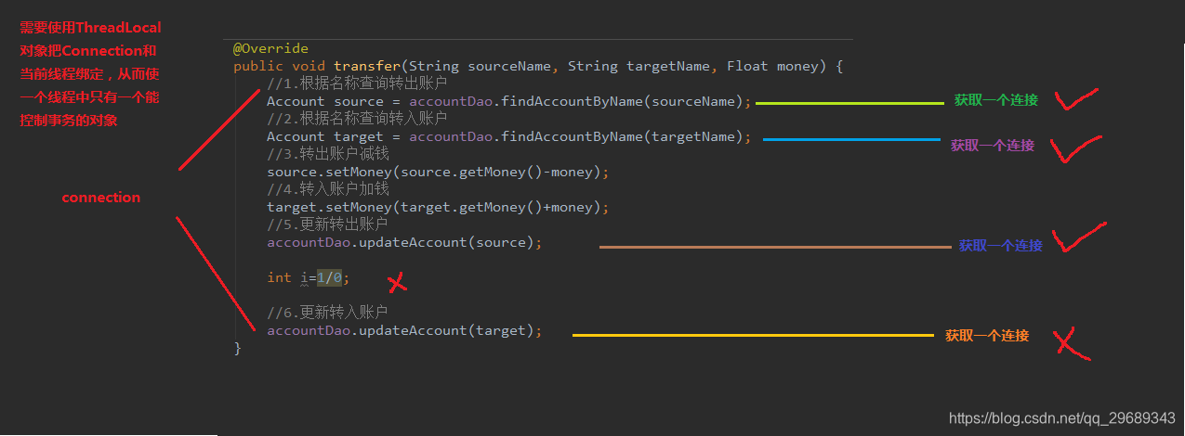This screenshot has width=1185, height=436.
Task: Click the small red X after int i=1/0
Action: [x=397, y=280]
